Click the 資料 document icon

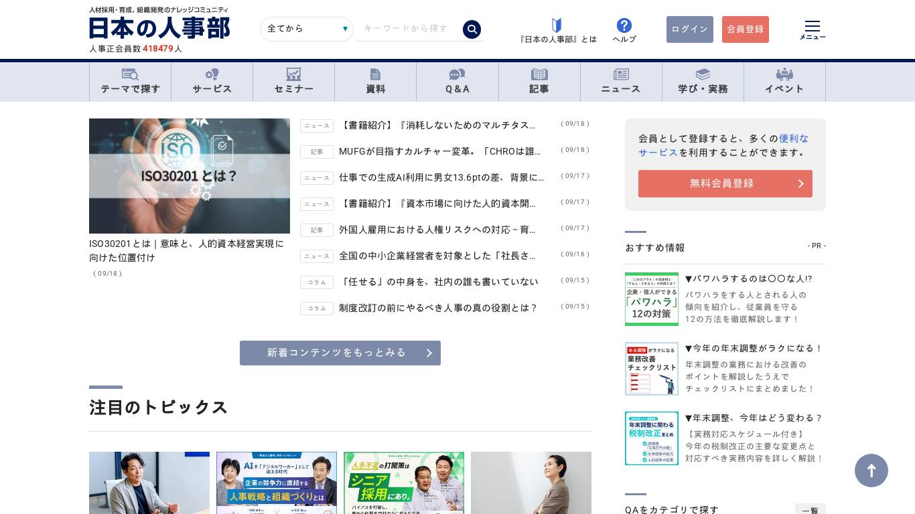[x=375, y=74]
